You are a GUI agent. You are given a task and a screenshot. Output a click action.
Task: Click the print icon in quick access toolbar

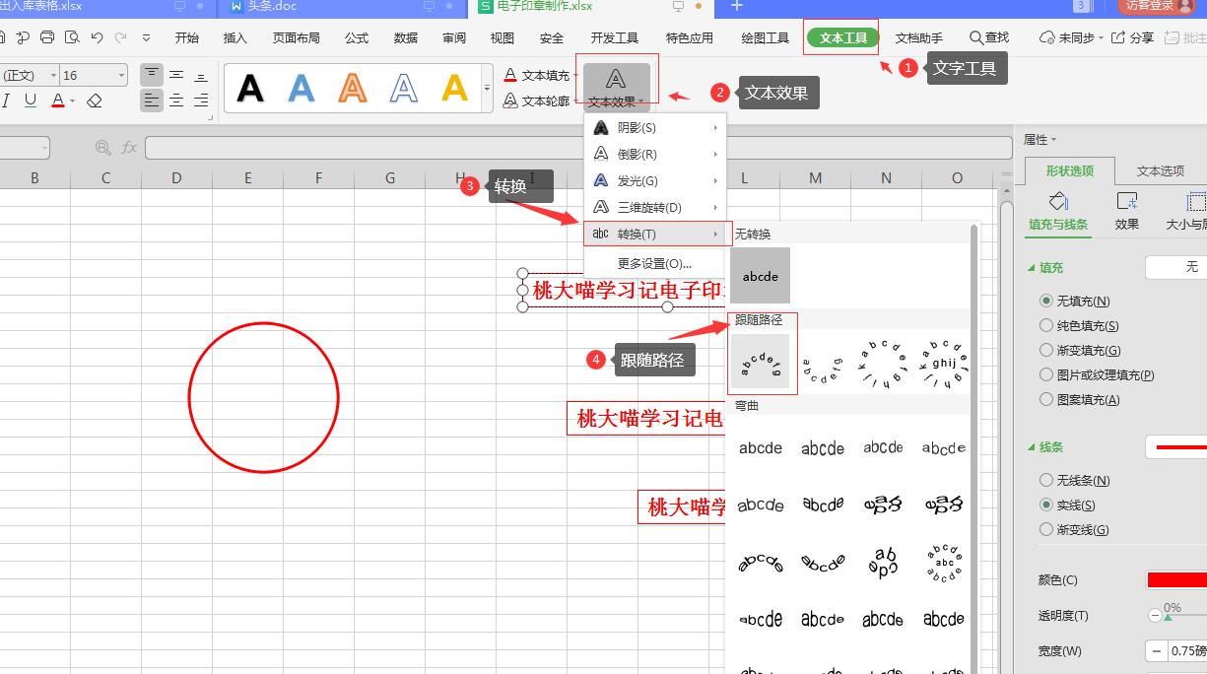[x=47, y=38]
